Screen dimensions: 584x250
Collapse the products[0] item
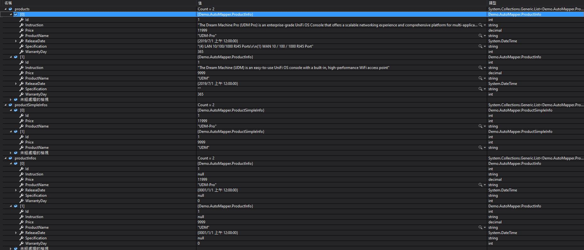coord(11,14)
